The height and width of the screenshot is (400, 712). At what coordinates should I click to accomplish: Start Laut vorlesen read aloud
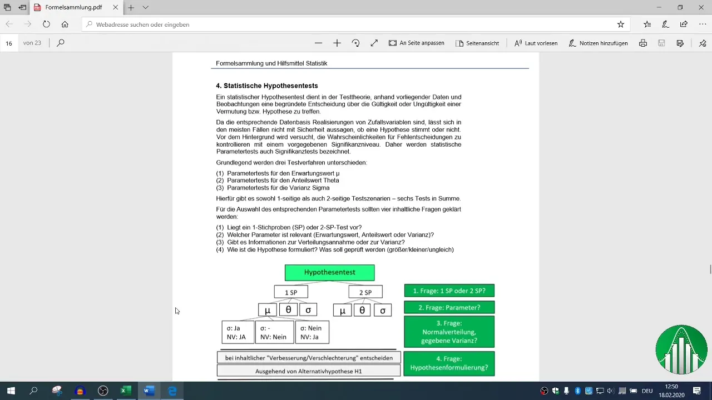pyautogui.click(x=536, y=43)
